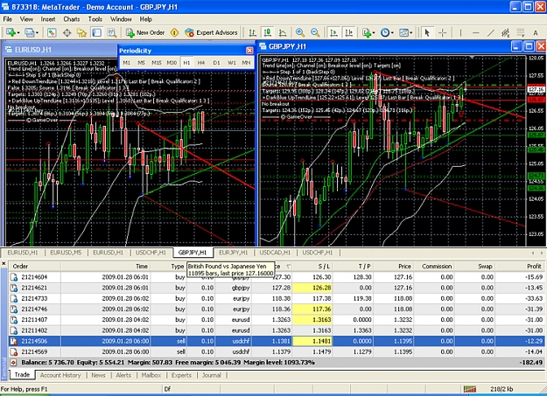Open the Templates dropdown

tap(405, 32)
